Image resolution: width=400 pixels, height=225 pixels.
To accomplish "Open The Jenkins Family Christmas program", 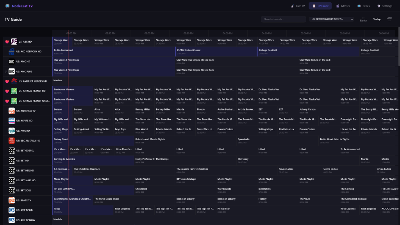I will pyautogui.click(x=226, y=170).
